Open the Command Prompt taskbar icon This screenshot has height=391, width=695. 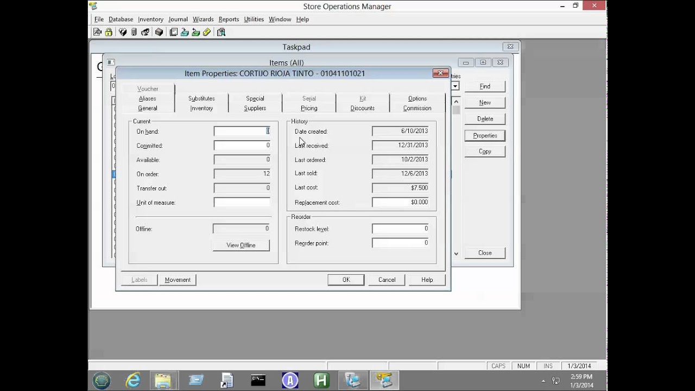click(x=258, y=380)
